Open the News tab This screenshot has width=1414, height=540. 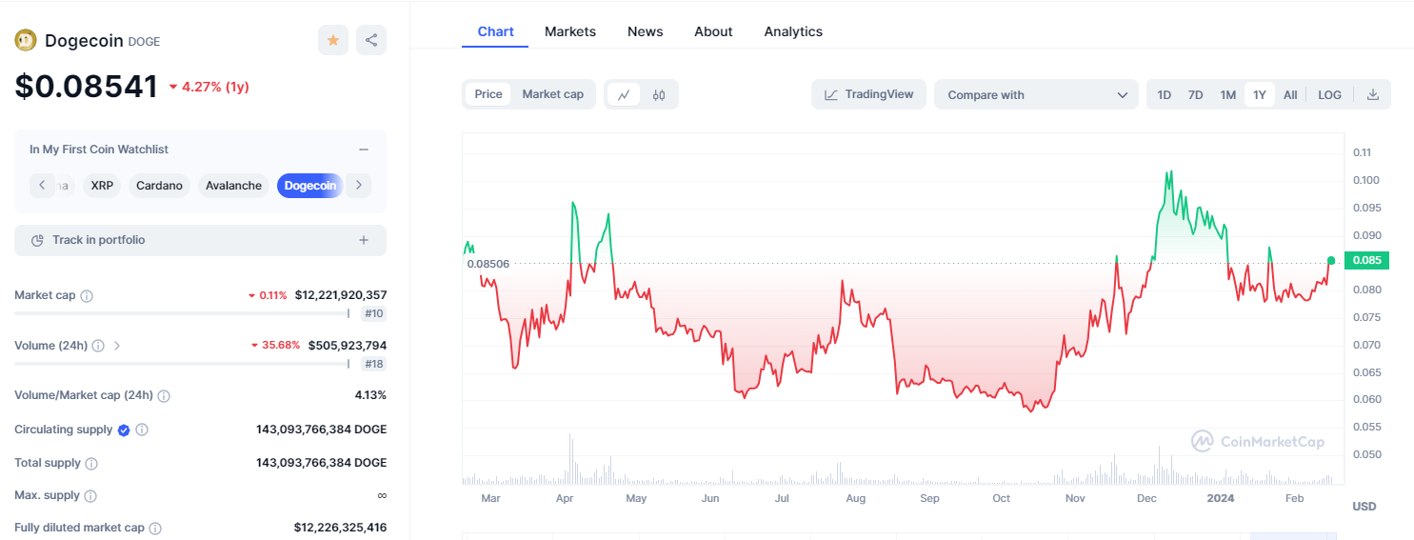click(x=645, y=31)
